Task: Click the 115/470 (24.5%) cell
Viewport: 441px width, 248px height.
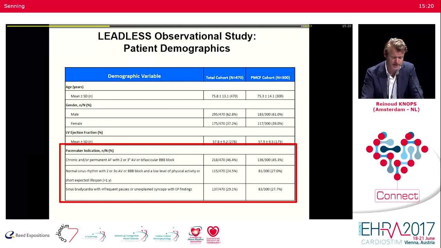Action: 225,171
